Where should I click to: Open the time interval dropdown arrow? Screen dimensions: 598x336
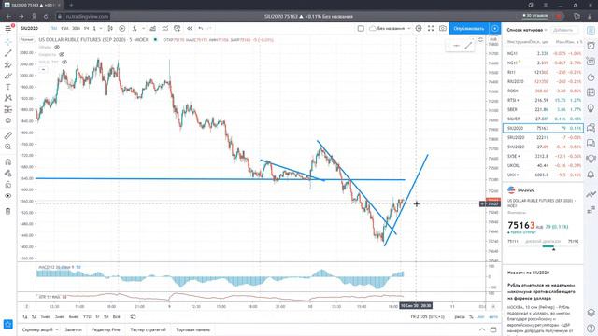pyautogui.click(x=100, y=29)
